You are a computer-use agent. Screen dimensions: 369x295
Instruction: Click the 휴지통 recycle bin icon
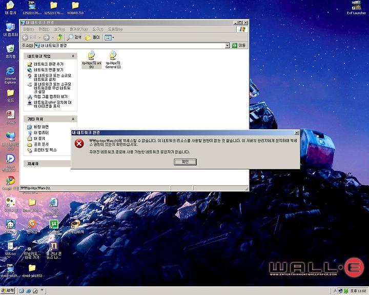click(10, 51)
